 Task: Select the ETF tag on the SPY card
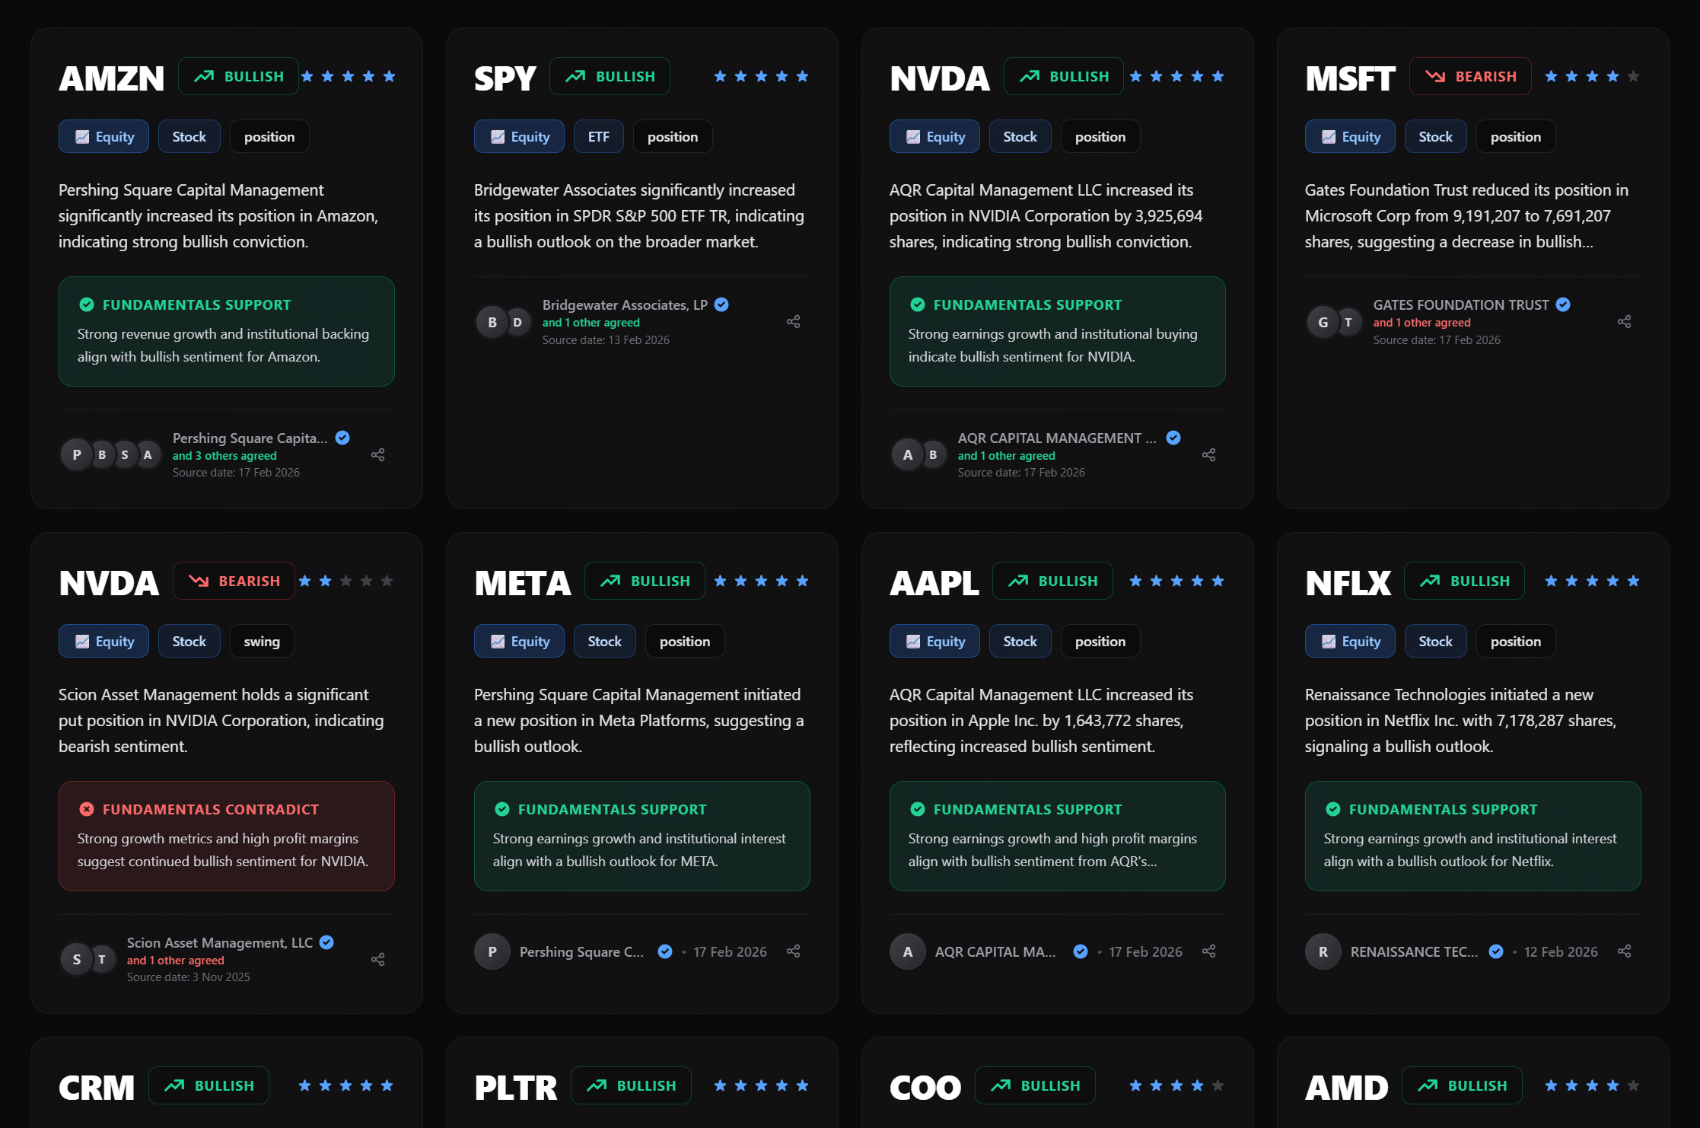(598, 136)
